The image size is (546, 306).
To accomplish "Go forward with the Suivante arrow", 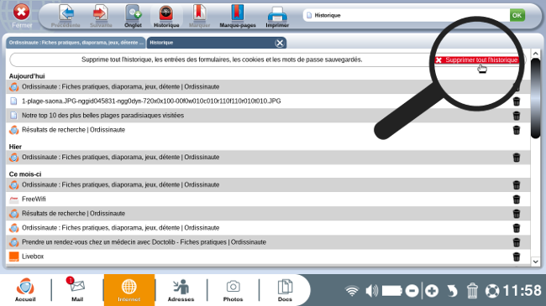I will click(101, 16).
